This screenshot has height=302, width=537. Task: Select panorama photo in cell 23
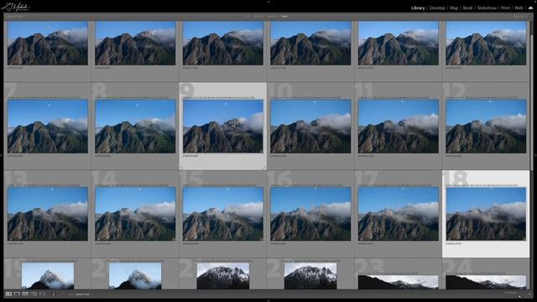[x=399, y=282]
